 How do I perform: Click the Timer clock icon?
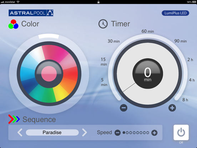(x=103, y=24)
